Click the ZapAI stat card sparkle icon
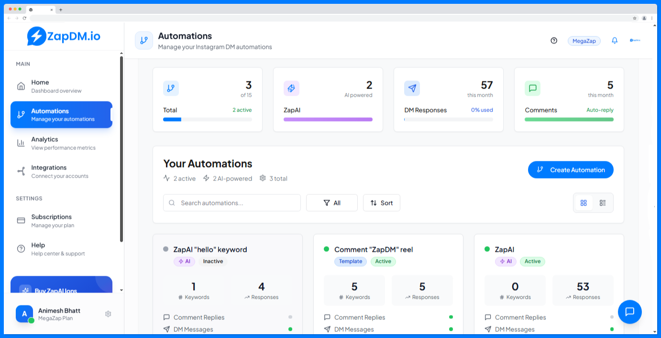Screen dimensions: 661x338 (x=291, y=88)
